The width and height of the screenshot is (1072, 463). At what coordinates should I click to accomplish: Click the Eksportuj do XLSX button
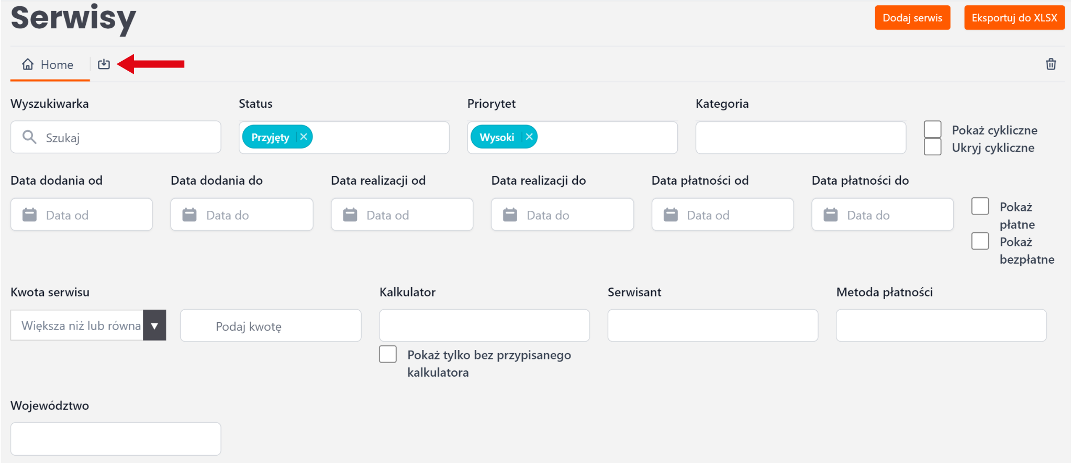1014,18
